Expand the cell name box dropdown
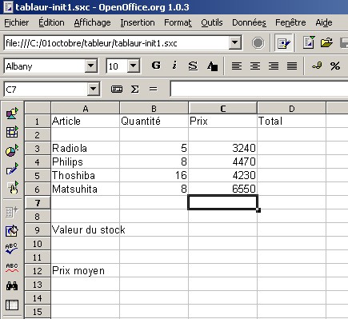This screenshot has height=319, width=348. coord(94,89)
